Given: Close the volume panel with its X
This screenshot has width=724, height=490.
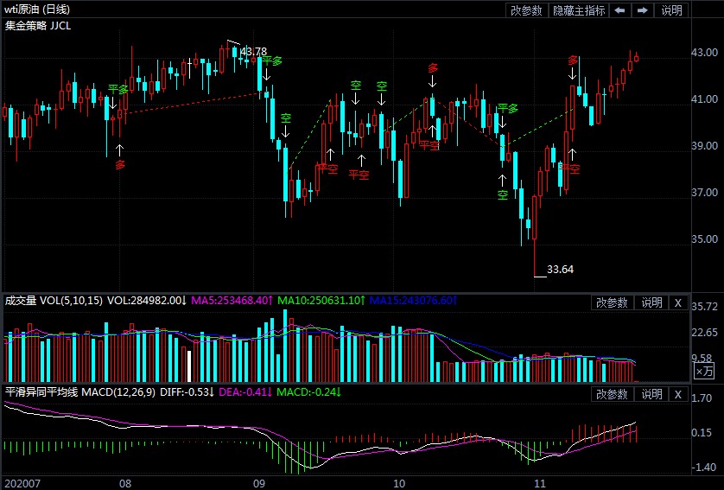Looking at the screenshot, I should [678, 302].
